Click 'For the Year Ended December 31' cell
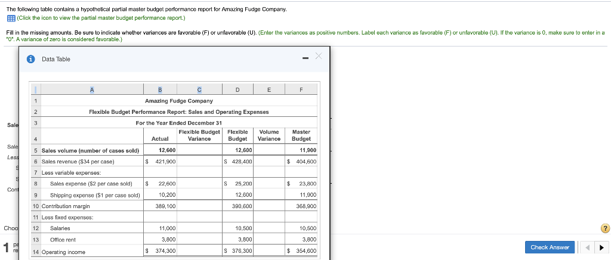This screenshot has height=260, width=611. 179,123
